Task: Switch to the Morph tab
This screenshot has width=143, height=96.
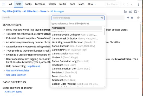Action: pyautogui.click(x=52, y=4)
